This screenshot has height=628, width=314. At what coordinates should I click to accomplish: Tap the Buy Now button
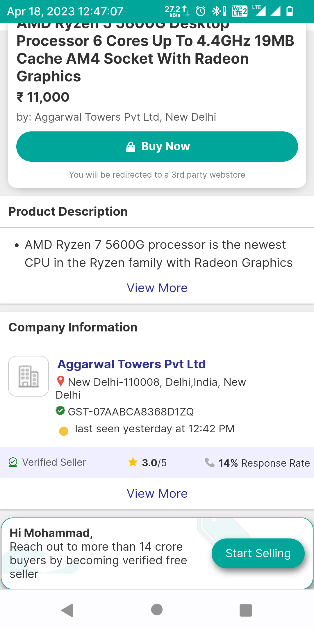pos(157,146)
